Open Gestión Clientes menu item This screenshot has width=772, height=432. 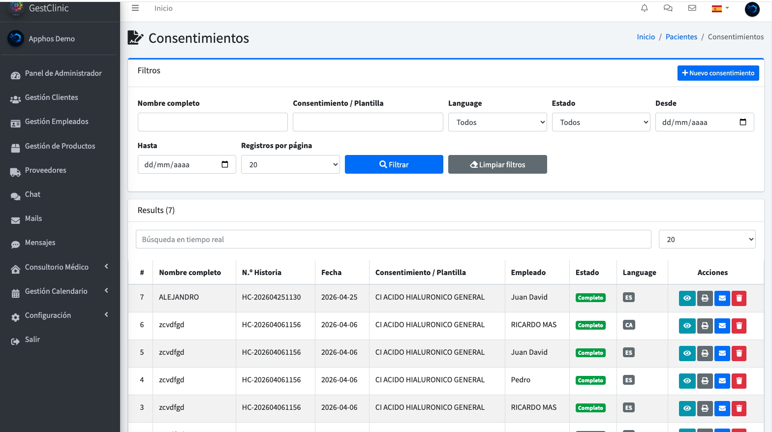60,97
